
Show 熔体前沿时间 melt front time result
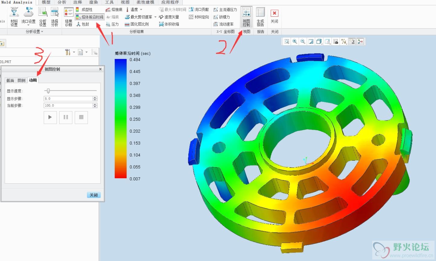89,17
